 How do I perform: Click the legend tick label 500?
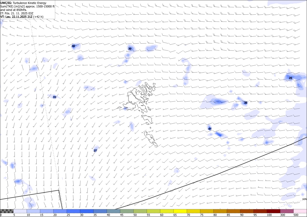click(x=296, y=215)
